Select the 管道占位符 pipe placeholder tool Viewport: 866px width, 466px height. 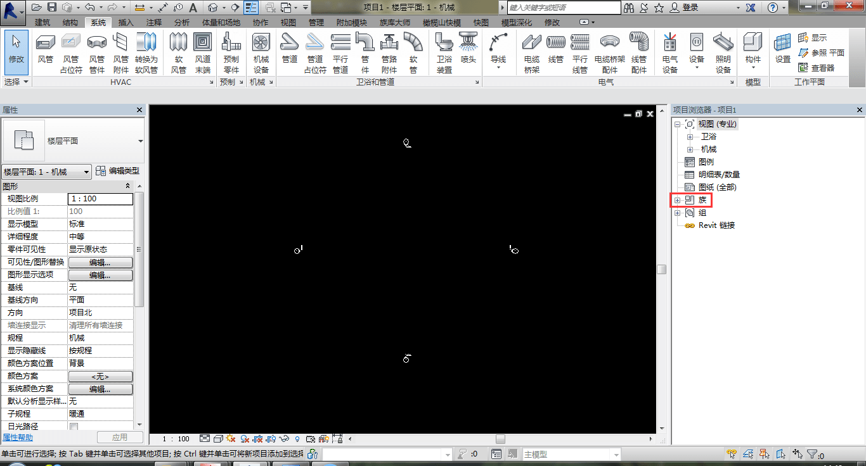click(315, 53)
